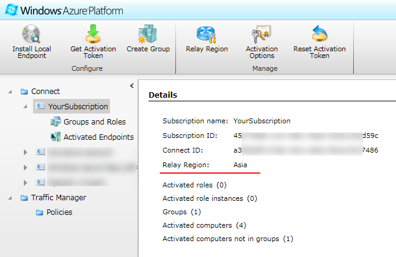The image size is (396, 257).
Task: Collapse the Traffic Manager tree node
Action: pos(10,198)
